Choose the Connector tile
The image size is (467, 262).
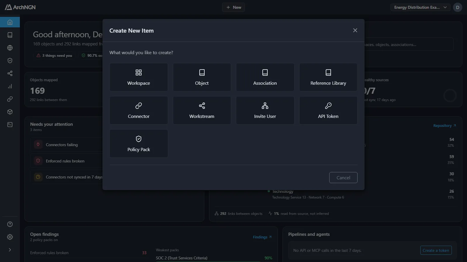[139, 110]
